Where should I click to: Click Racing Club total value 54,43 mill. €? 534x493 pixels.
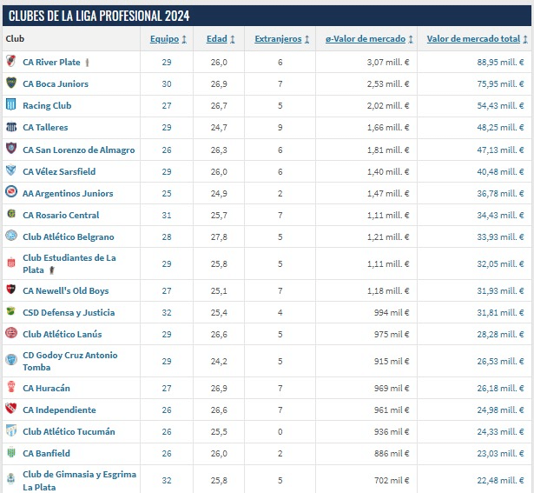coord(500,106)
